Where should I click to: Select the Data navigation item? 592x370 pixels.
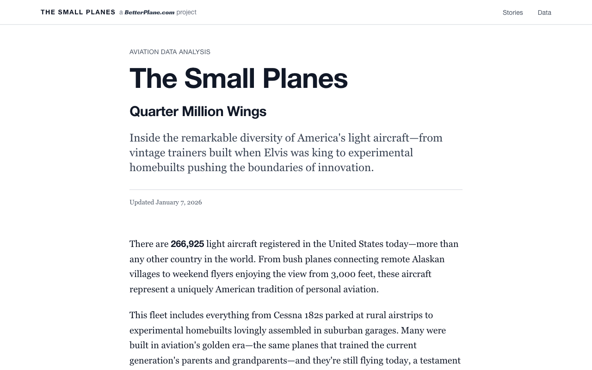[544, 12]
